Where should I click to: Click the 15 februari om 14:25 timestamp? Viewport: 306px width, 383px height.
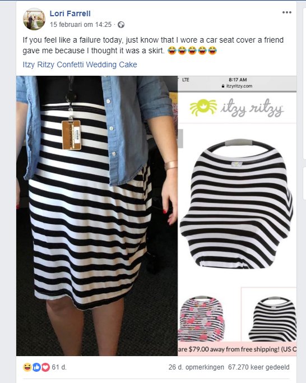click(x=81, y=25)
